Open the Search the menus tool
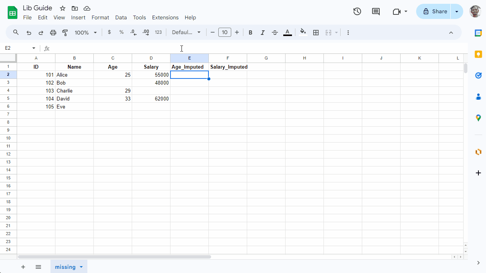Screen dimensions: 486x273 click(x=16, y=33)
